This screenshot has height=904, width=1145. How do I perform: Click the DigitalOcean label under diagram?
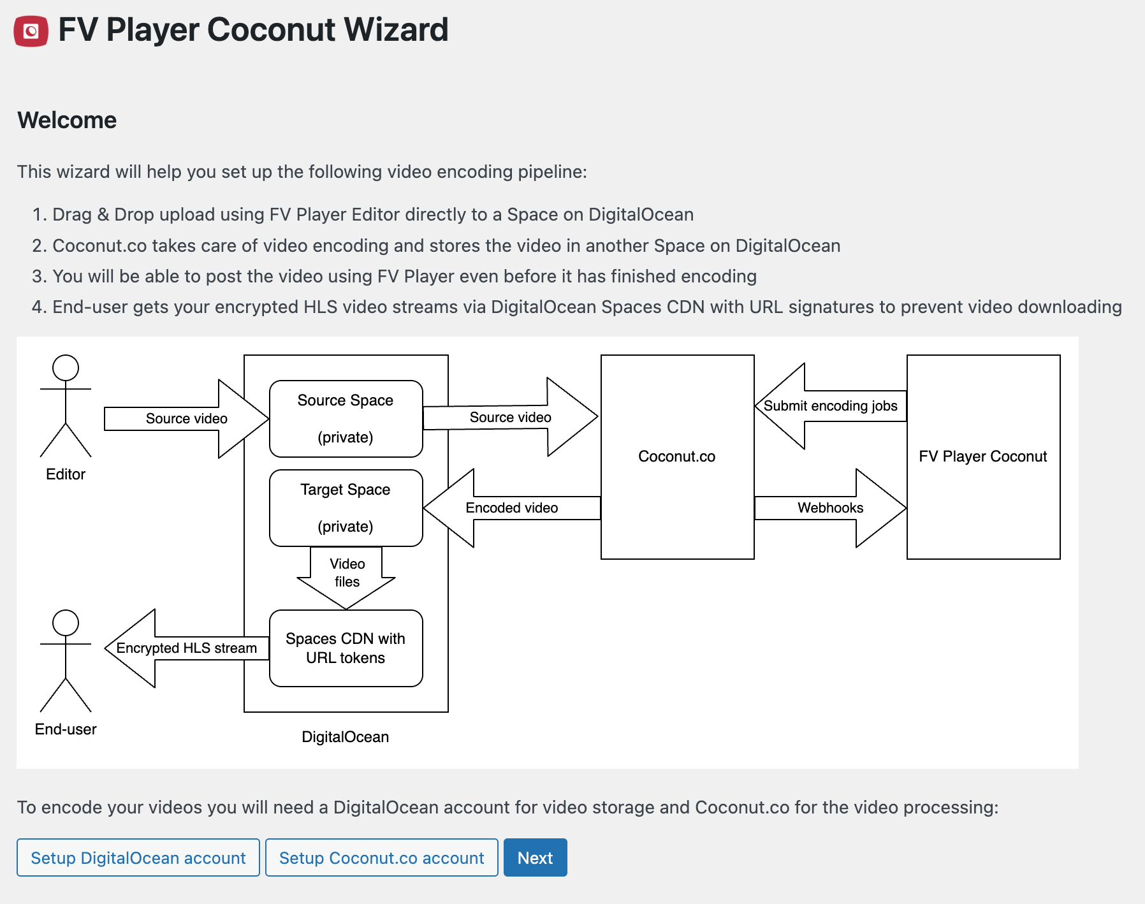tap(345, 737)
